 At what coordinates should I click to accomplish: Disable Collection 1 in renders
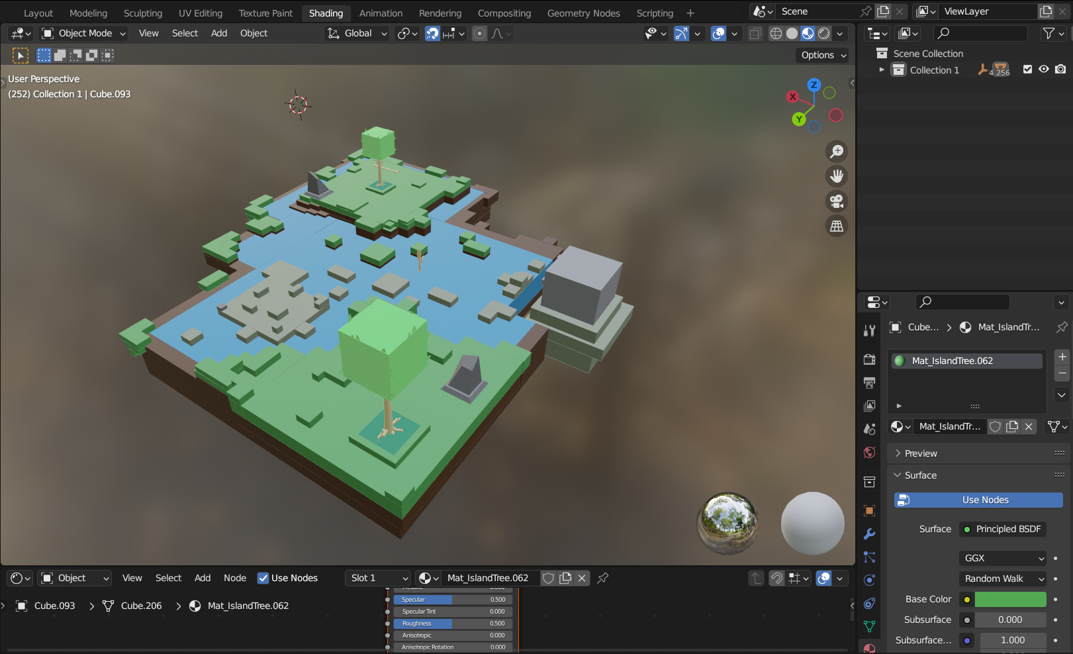tap(1060, 70)
